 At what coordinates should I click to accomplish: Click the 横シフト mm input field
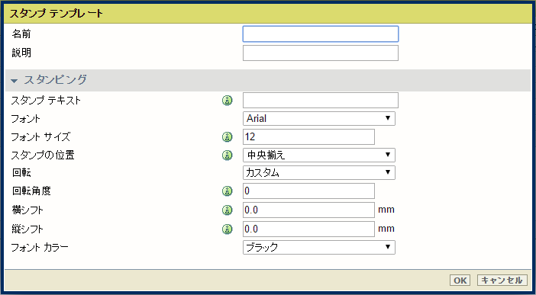(308, 210)
